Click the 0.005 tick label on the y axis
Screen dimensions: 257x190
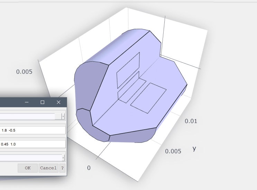173,151
